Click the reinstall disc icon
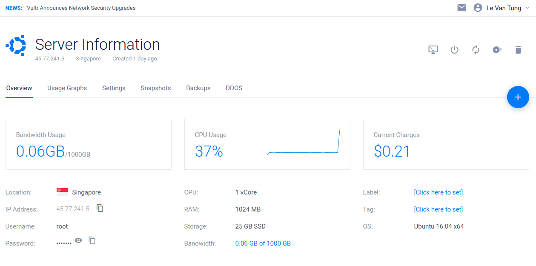The height and width of the screenshot is (266, 536). (497, 50)
